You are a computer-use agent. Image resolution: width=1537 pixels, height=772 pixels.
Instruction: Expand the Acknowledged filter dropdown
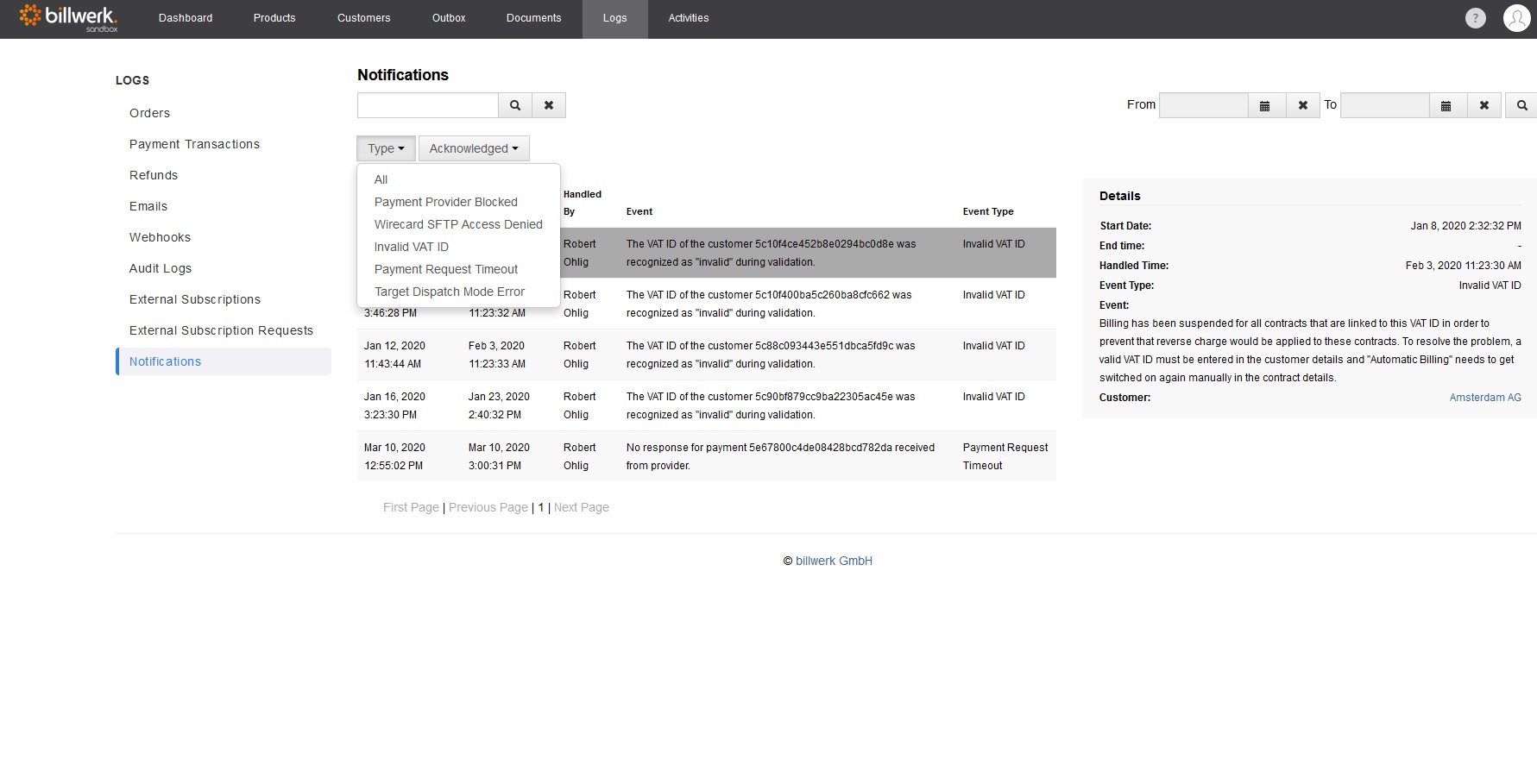[474, 148]
